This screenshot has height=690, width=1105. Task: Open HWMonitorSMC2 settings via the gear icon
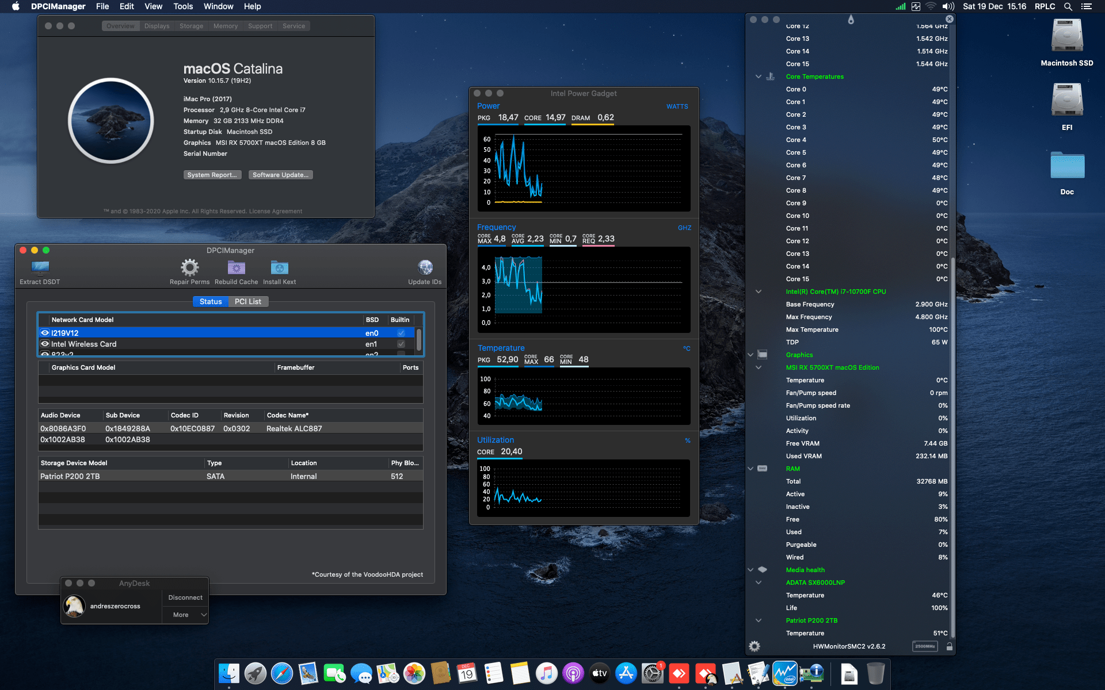(754, 646)
